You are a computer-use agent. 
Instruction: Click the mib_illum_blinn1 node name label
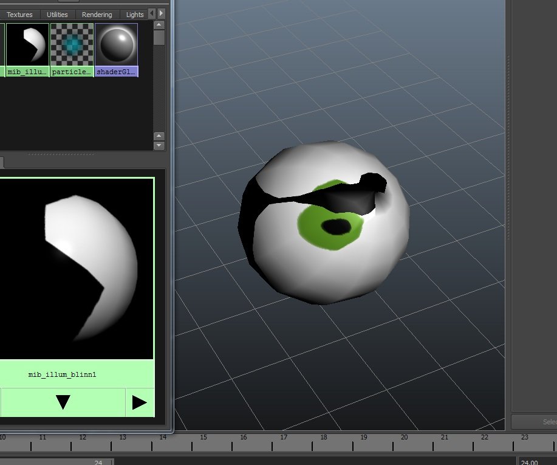click(x=62, y=374)
